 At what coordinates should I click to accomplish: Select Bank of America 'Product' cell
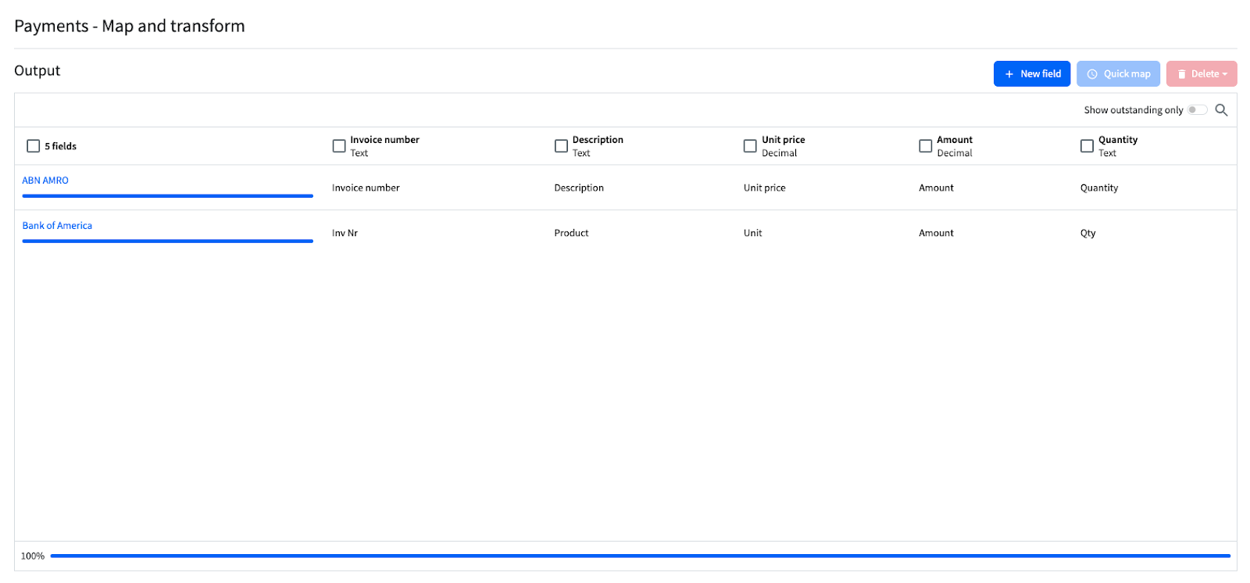(571, 233)
